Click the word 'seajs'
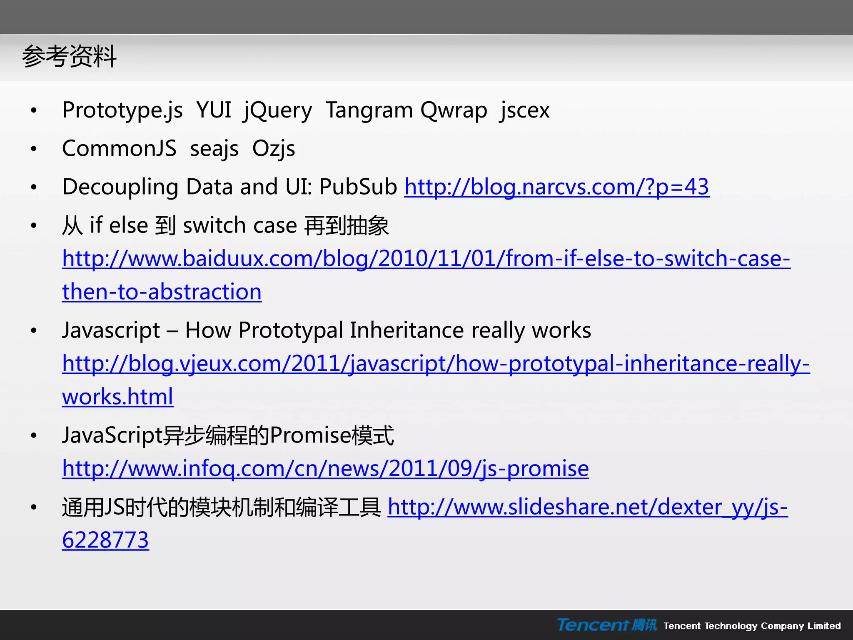This screenshot has height=640, width=853. point(214,149)
